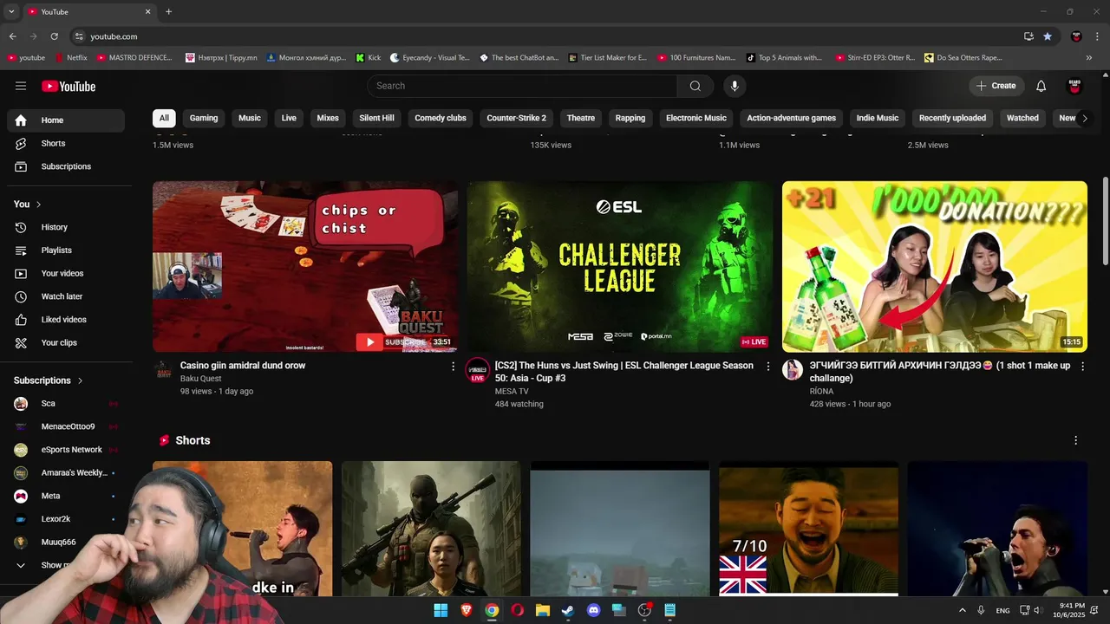Open the Baku Quest channel avatar
Image resolution: width=1110 pixels, height=624 pixels.
tap(163, 370)
